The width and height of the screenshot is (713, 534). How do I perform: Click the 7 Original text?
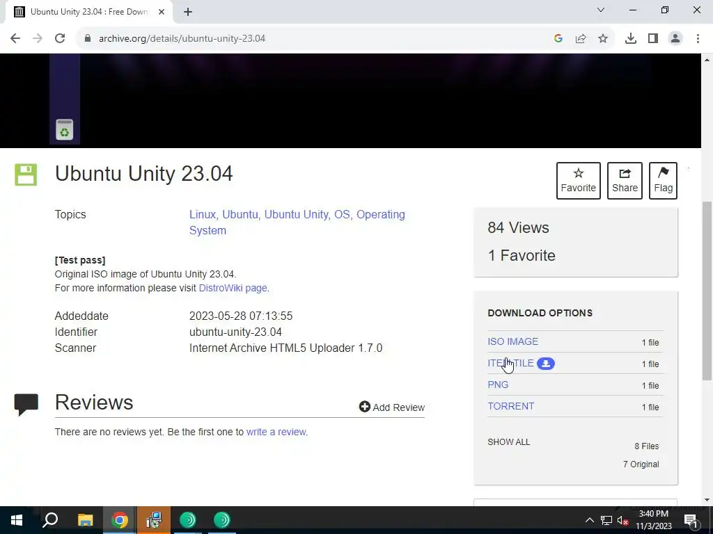pyautogui.click(x=641, y=464)
